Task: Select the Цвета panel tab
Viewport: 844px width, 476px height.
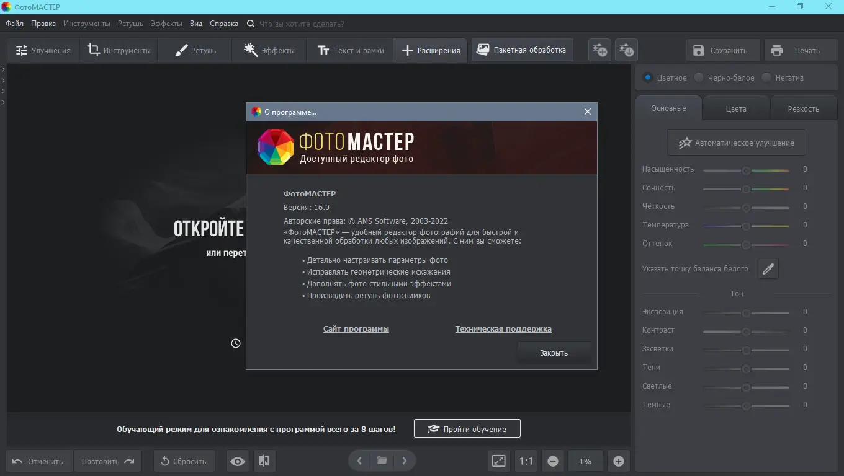Action: point(736,108)
